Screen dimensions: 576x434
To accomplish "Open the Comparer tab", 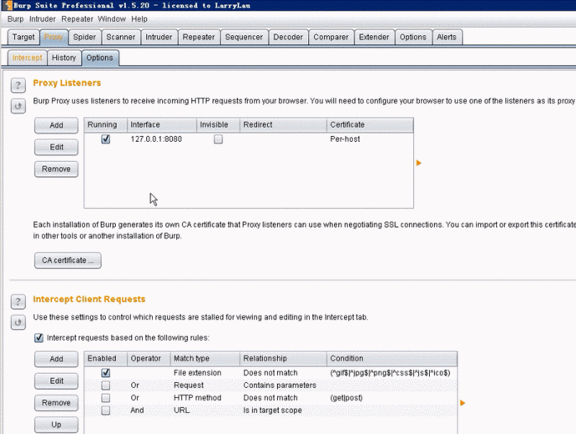I will click(331, 37).
